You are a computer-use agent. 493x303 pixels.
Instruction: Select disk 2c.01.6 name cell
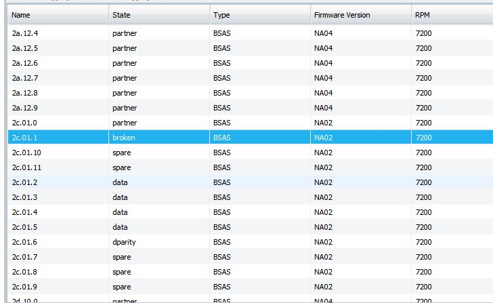pos(58,242)
